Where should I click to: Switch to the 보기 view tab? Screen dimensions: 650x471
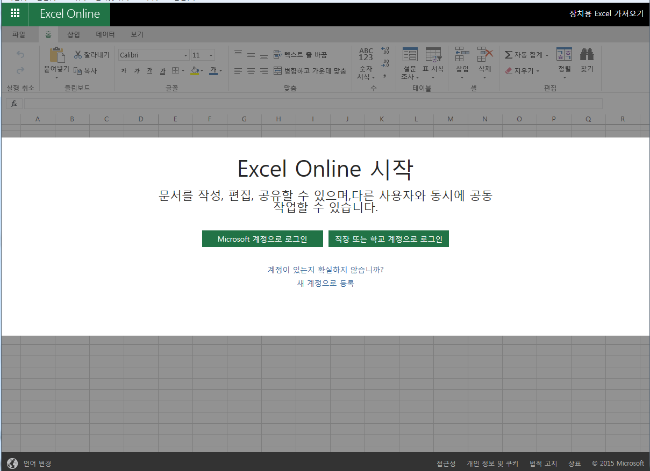[x=137, y=34]
